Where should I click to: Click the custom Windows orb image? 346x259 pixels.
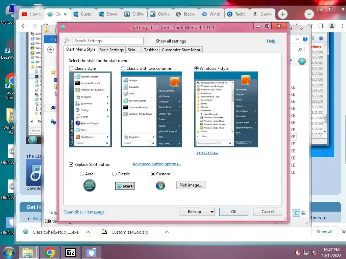[160, 185]
